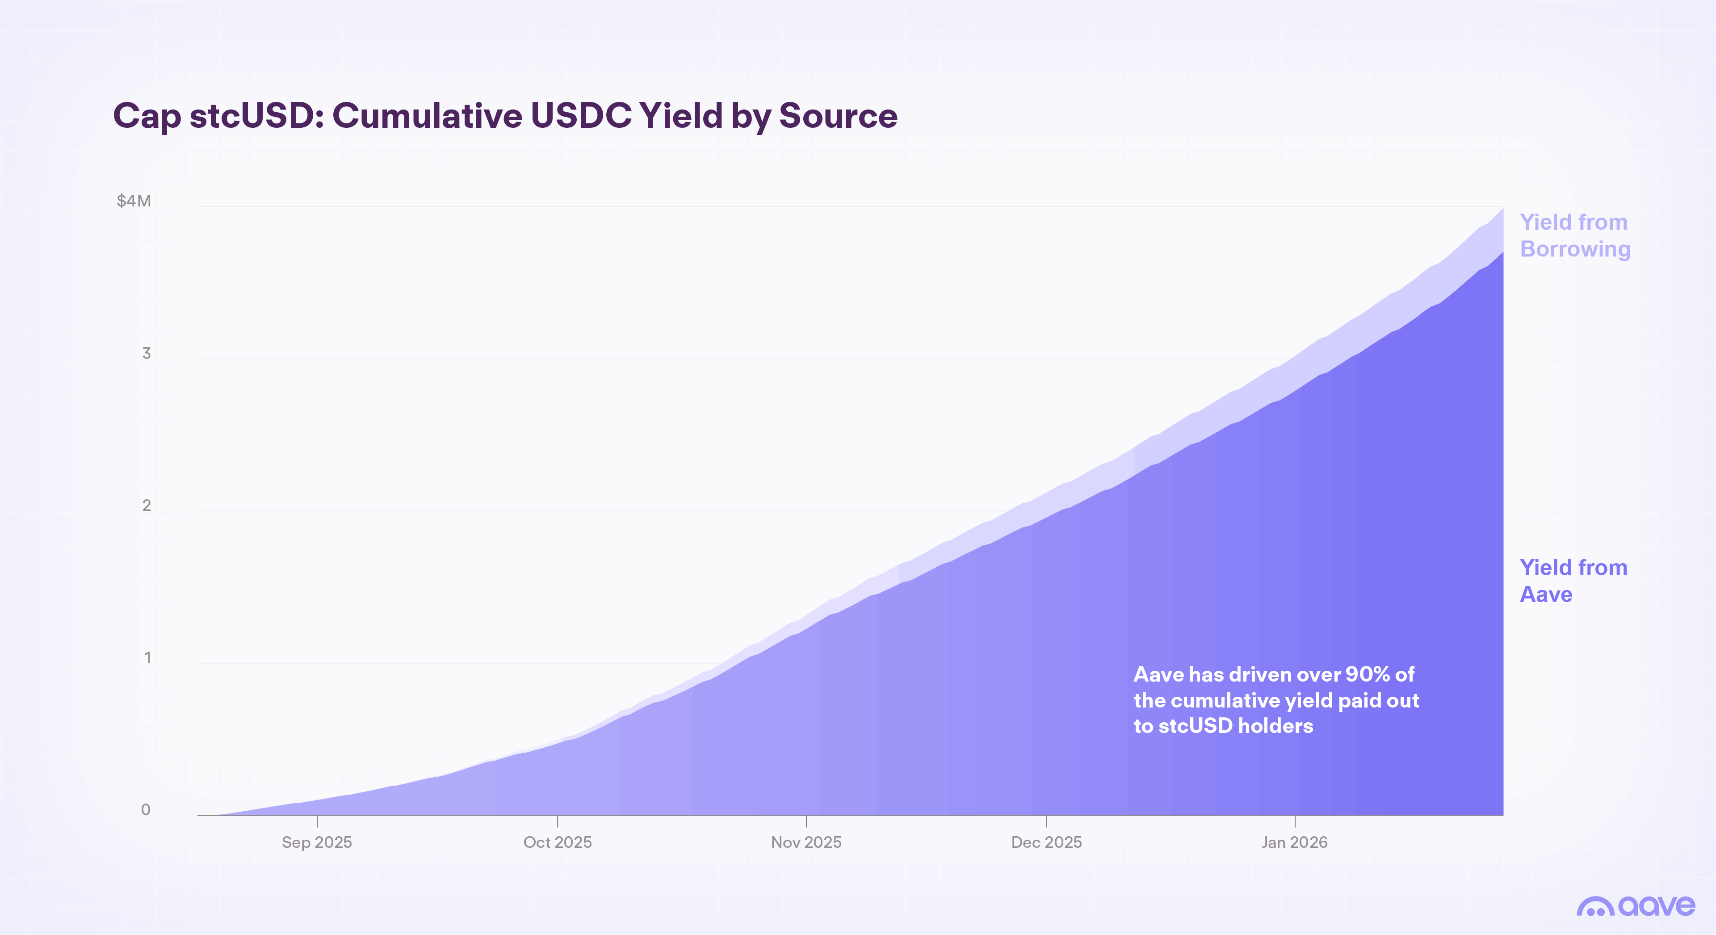
Task: Select the Oct 2025 x-axis label
Action: (x=558, y=842)
